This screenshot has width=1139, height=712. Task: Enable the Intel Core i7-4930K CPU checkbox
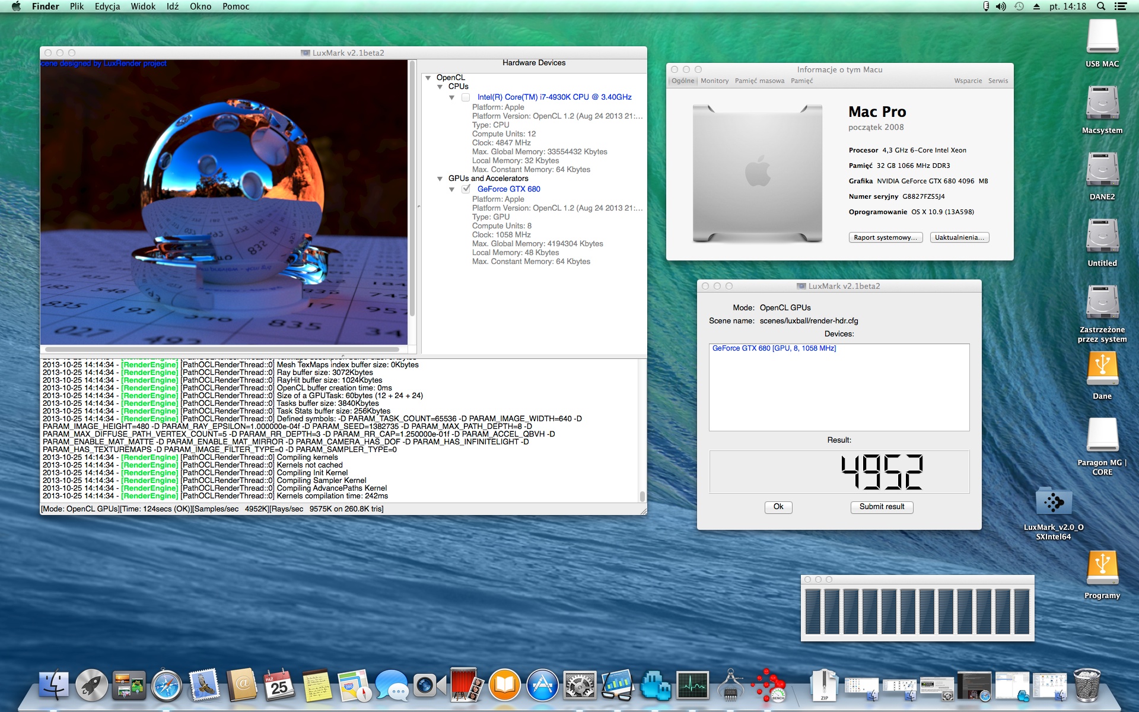coord(466,97)
